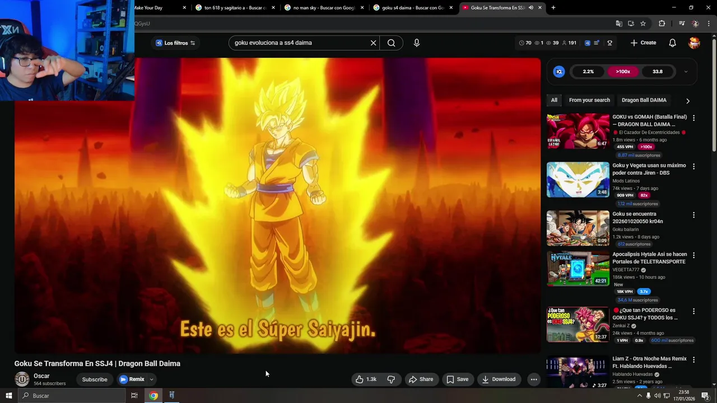Open the Oscar channel name link
The height and width of the screenshot is (403, 717).
click(x=41, y=376)
